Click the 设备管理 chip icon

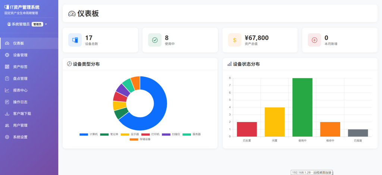pos(7,55)
